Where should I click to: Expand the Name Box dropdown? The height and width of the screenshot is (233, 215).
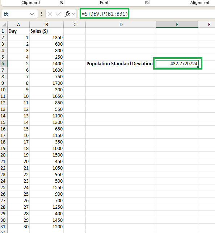point(32,14)
